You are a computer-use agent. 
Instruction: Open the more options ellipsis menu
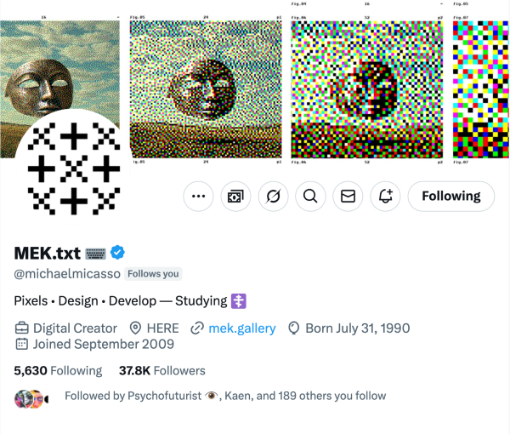point(199,197)
